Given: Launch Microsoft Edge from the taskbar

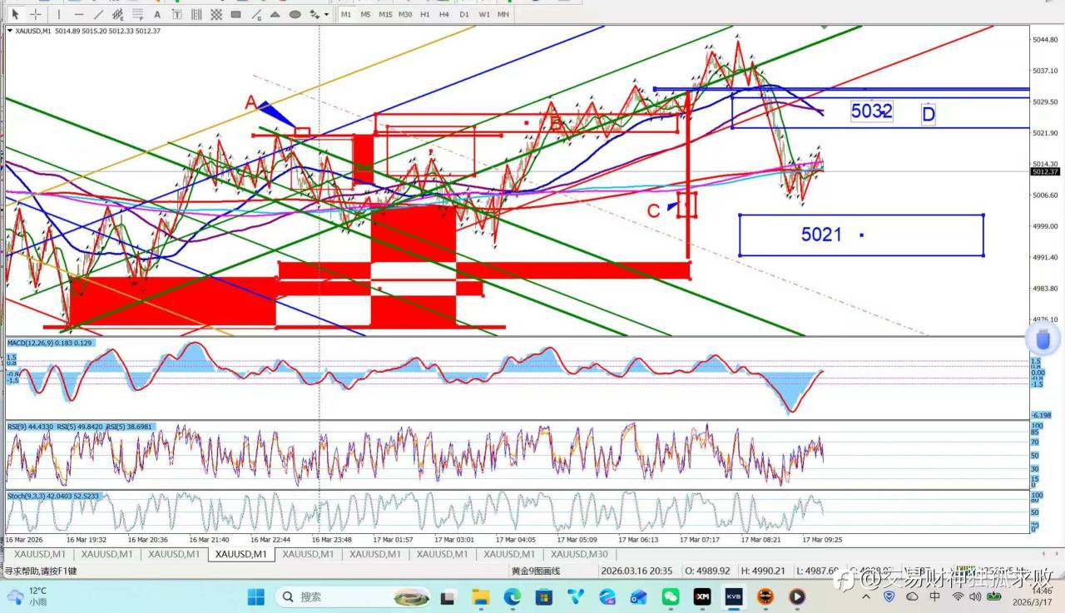Looking at the screenshot, I should tap(512, 596).
